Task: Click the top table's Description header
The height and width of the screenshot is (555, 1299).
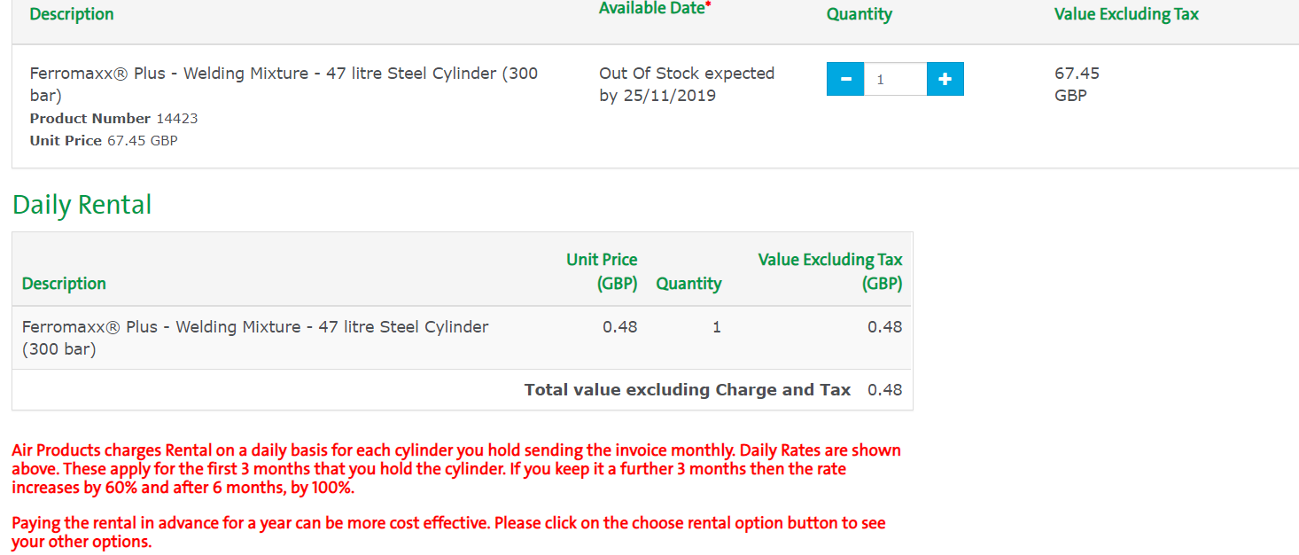Action: click(72, 14)
